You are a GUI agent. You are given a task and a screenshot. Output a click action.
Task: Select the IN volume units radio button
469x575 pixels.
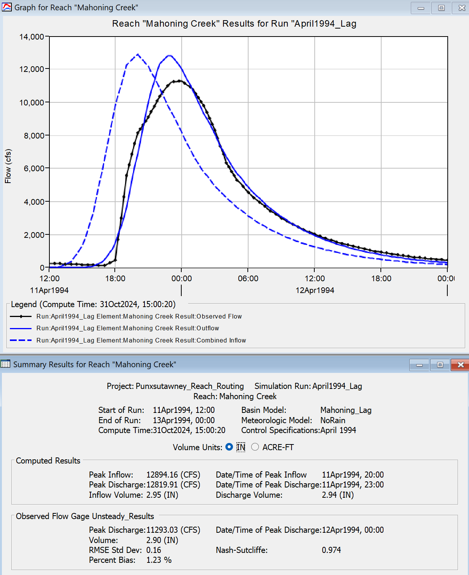[229, 447]
